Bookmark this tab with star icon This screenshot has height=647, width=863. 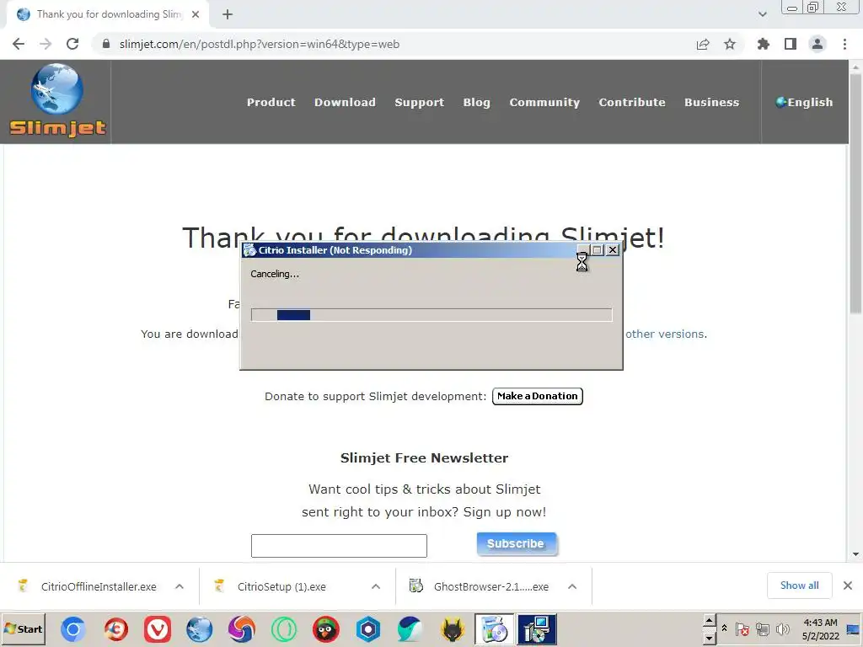[x=730, y=44]
